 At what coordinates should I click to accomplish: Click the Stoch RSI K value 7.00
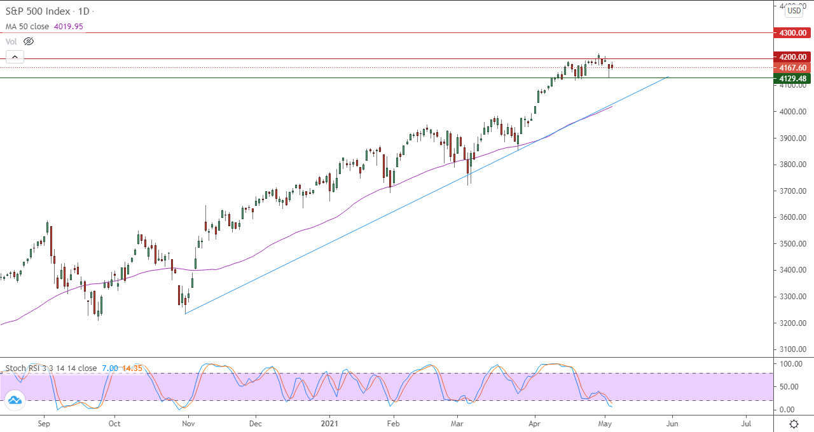coord(109,368)
